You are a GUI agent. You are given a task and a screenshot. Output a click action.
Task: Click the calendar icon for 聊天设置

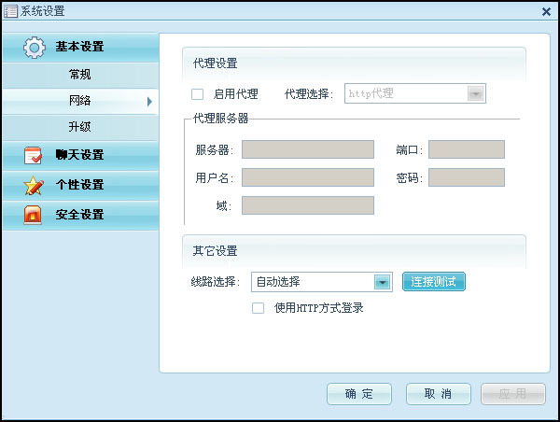click(x=34, y=155)
